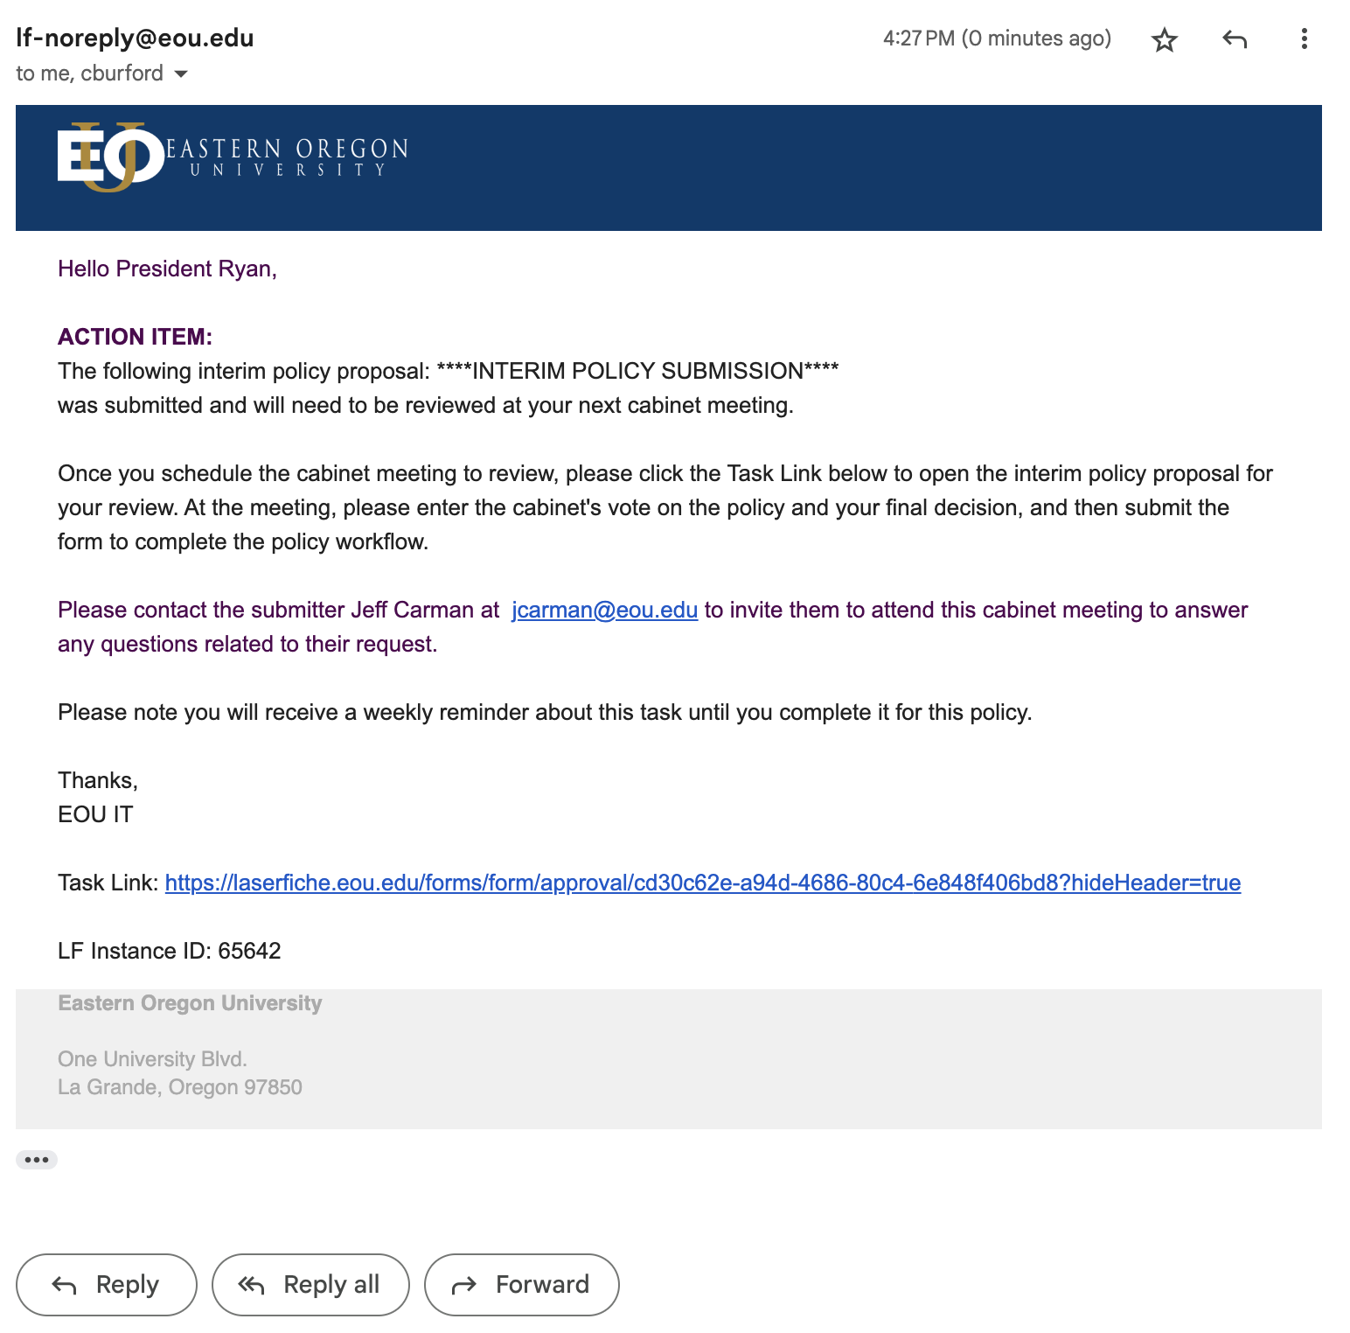1350x1333 pixels.
Task: Star this email message
Action: (x=1164, y=39)
